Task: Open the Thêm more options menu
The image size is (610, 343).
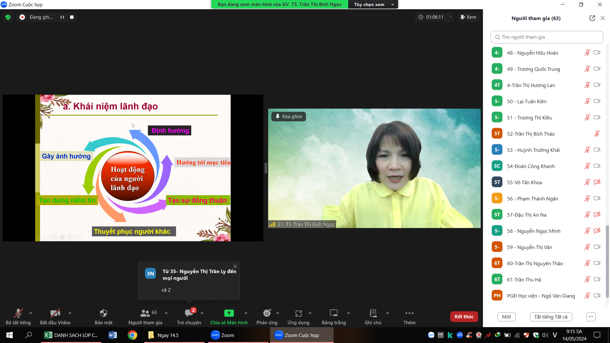Action: (409, 313)
